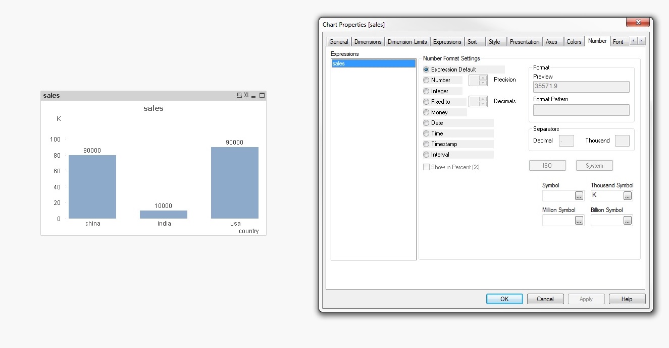Open the Expressions tab
The image size is (669, 348).
click(x=447, y=42)
